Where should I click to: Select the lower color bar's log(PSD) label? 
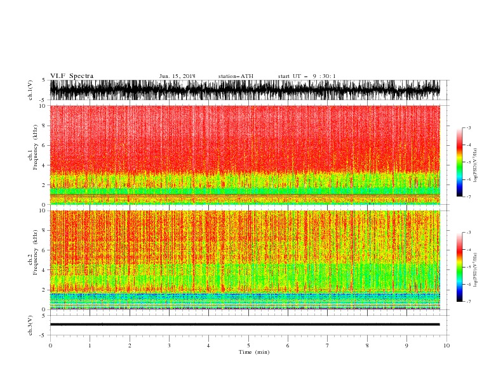point(475,269)
